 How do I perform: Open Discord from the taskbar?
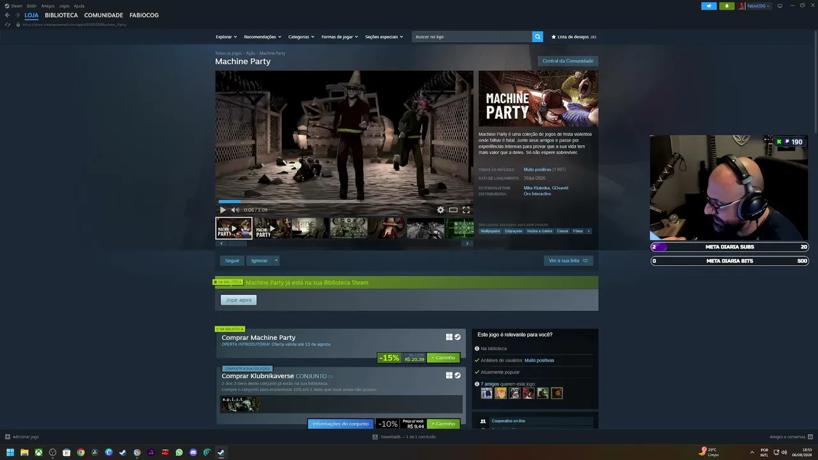pos(193,452)
